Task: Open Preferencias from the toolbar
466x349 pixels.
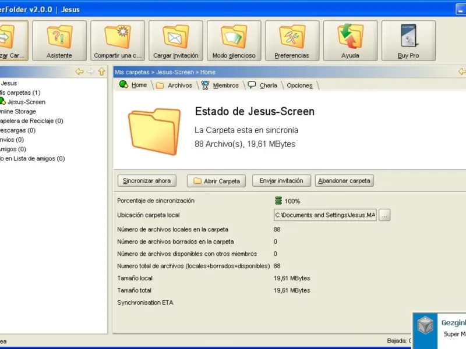Action: click(x=292, y=41)
